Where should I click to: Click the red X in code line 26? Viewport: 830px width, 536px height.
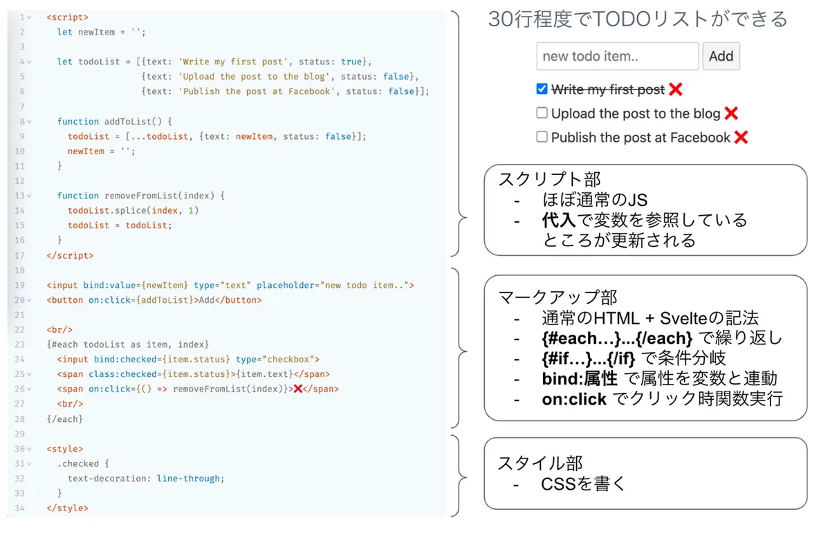pyautogui.click(x=298, y=389)
